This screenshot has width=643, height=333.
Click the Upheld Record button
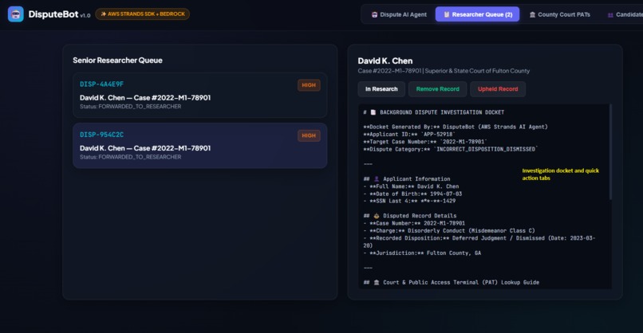[498, 89]
